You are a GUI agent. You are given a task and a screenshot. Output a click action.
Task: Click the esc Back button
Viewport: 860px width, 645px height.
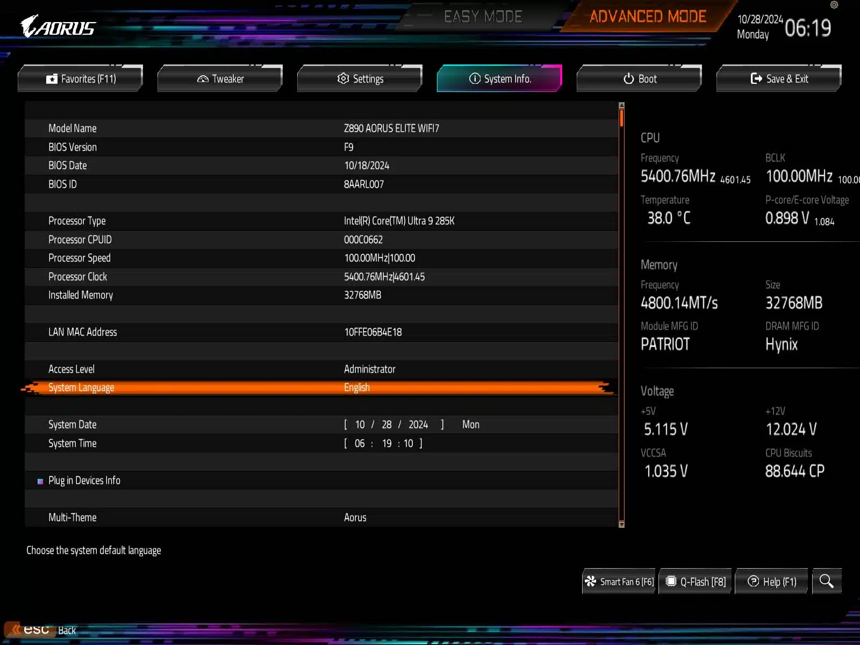coord(41,629)
